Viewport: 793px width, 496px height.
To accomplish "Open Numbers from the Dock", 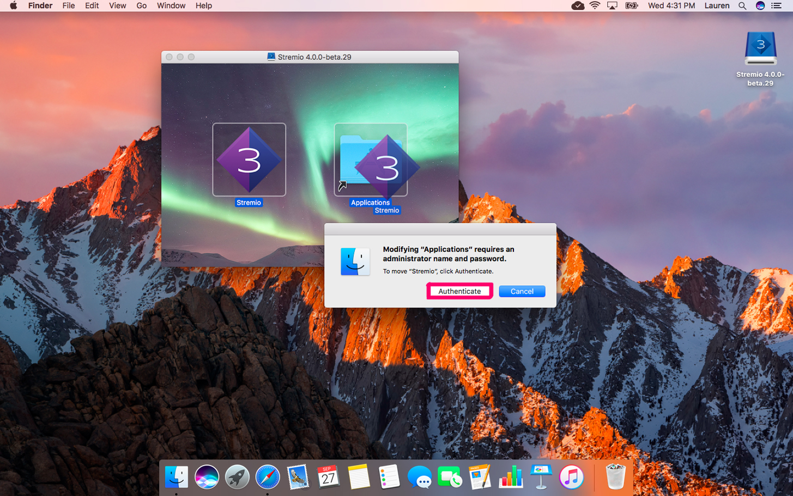I will pyautogui.click(x=511, y=477).
